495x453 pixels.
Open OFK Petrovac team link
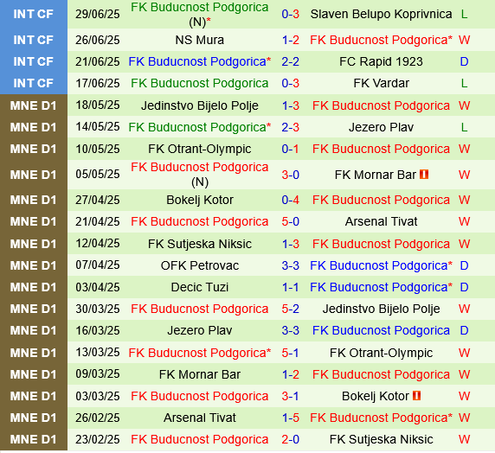point(200,265)
